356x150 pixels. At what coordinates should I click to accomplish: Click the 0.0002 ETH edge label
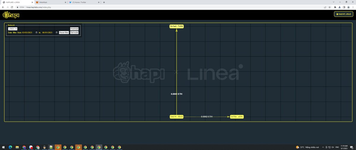(207, 117)
